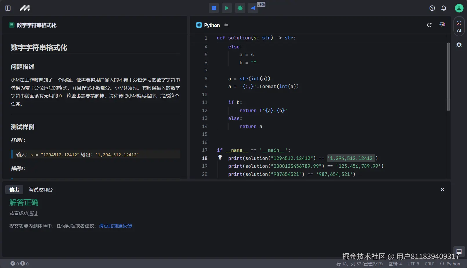Reset code with the refresh icon
467x268 pixels.
coord(429,25)
